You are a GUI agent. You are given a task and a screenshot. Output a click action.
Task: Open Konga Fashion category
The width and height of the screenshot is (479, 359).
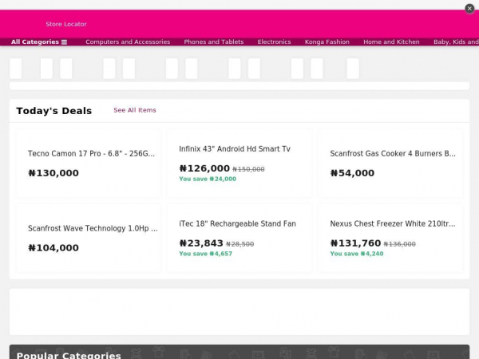327,41
